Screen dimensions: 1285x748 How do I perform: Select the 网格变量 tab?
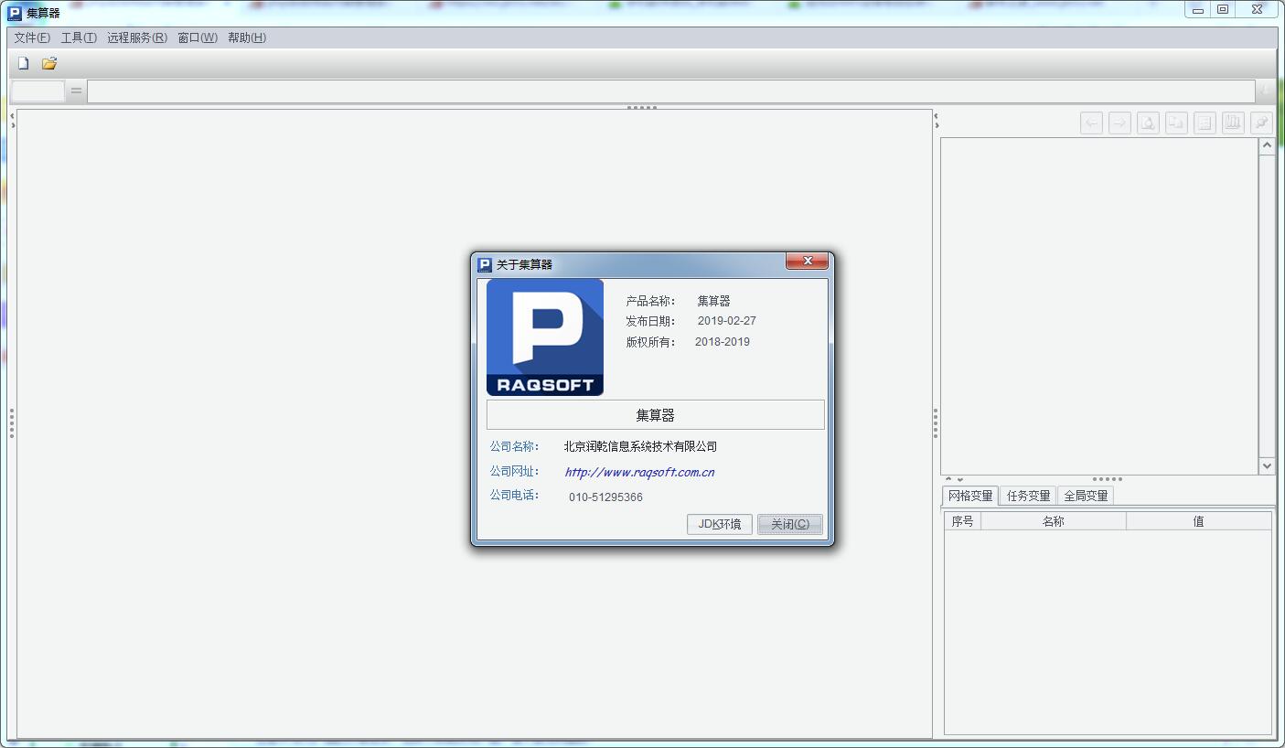click(970, 496)
